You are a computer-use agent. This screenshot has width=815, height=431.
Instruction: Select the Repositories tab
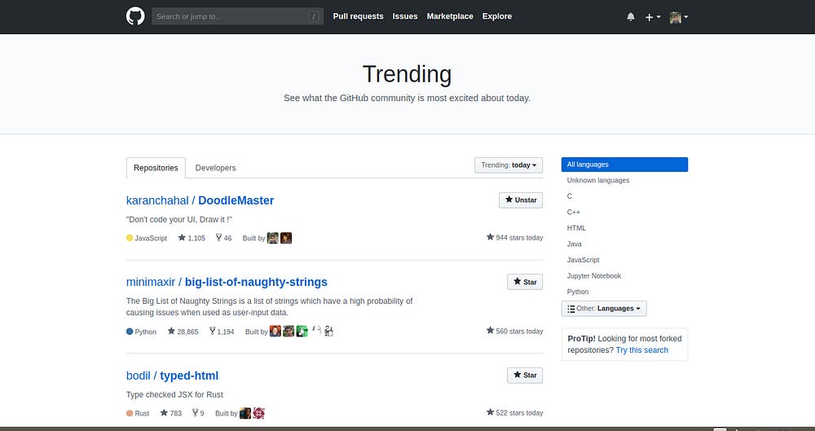click(156, 167)
